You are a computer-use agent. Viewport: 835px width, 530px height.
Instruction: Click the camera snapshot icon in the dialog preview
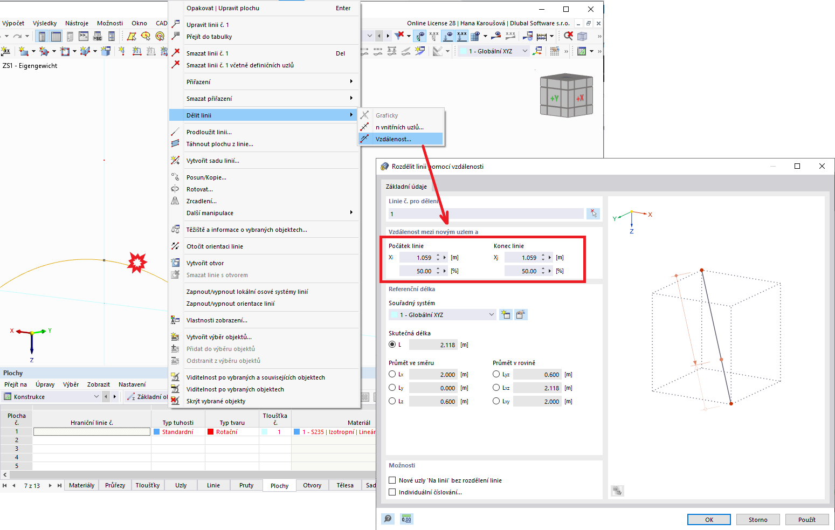click(617, 491)
